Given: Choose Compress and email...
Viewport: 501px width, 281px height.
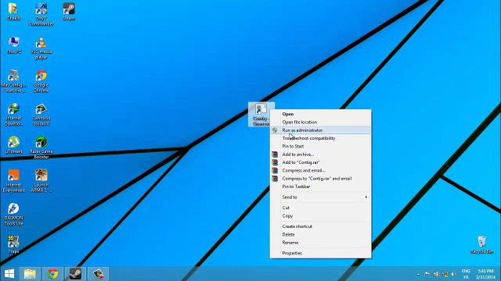Looking at the screenshot, I should click(320, 170).
